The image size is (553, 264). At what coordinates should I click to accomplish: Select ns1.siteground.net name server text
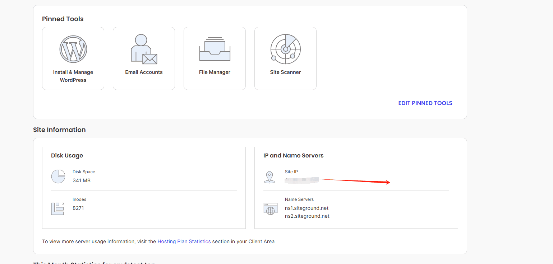coord(307,208)
